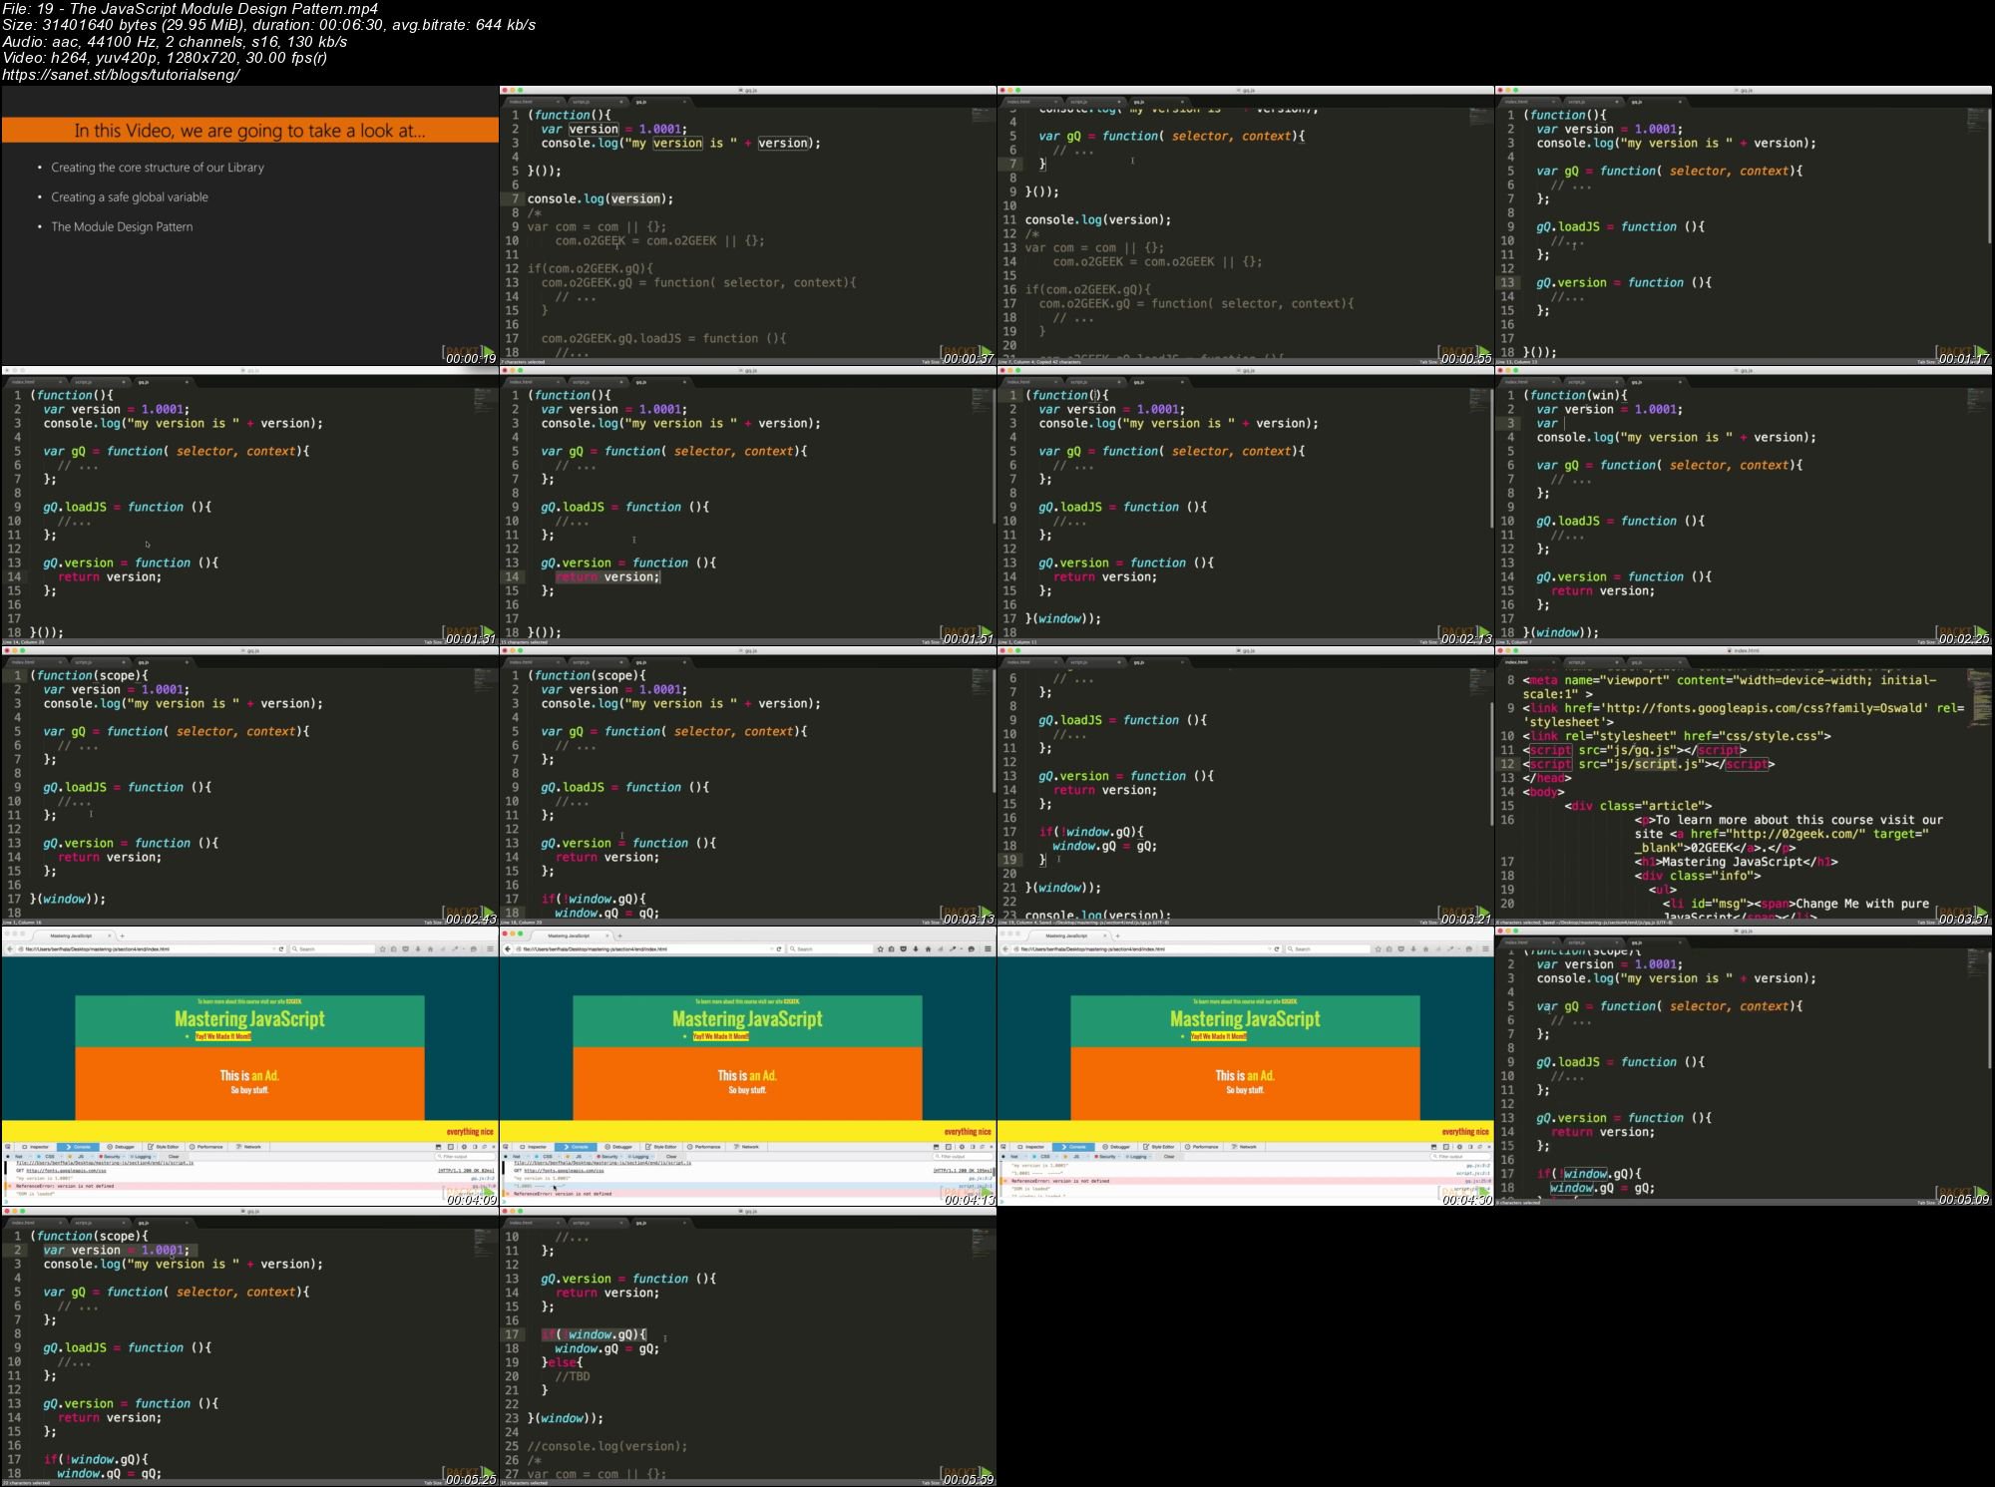This screenshot has height=1487, width=1995.
Task: Open the browser frame stamped 00:04:09
Action: tap(249, 1066)
